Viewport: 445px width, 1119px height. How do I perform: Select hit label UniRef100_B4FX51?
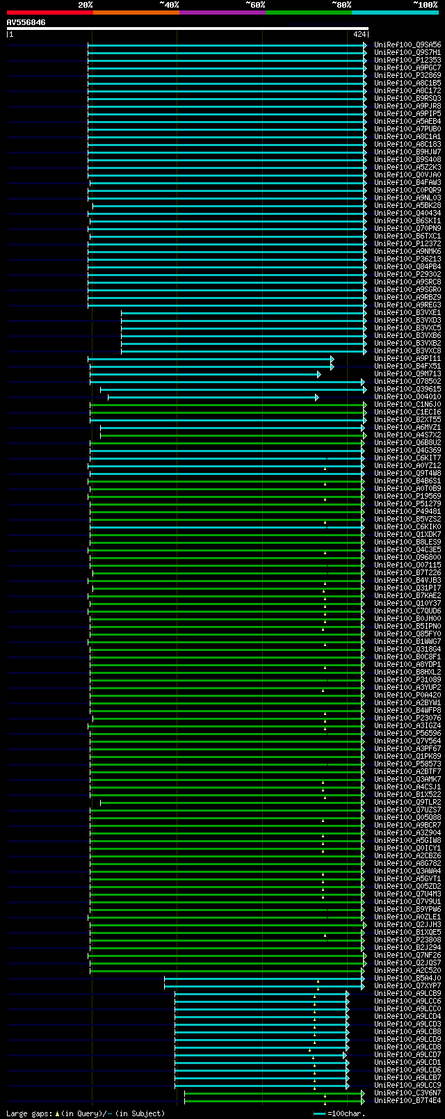pyautogui.click(x=407, y=367)
